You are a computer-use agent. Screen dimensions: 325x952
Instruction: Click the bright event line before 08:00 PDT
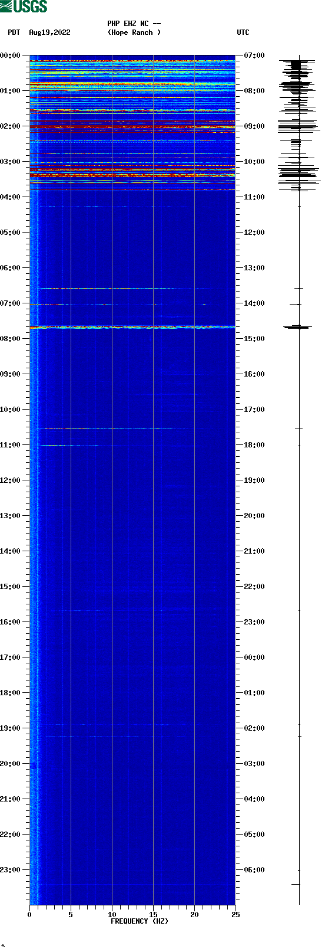click(132, 327)
